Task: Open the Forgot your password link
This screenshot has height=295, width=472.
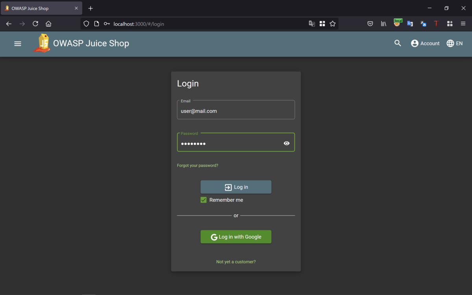Action: click(x=197, y=166)
